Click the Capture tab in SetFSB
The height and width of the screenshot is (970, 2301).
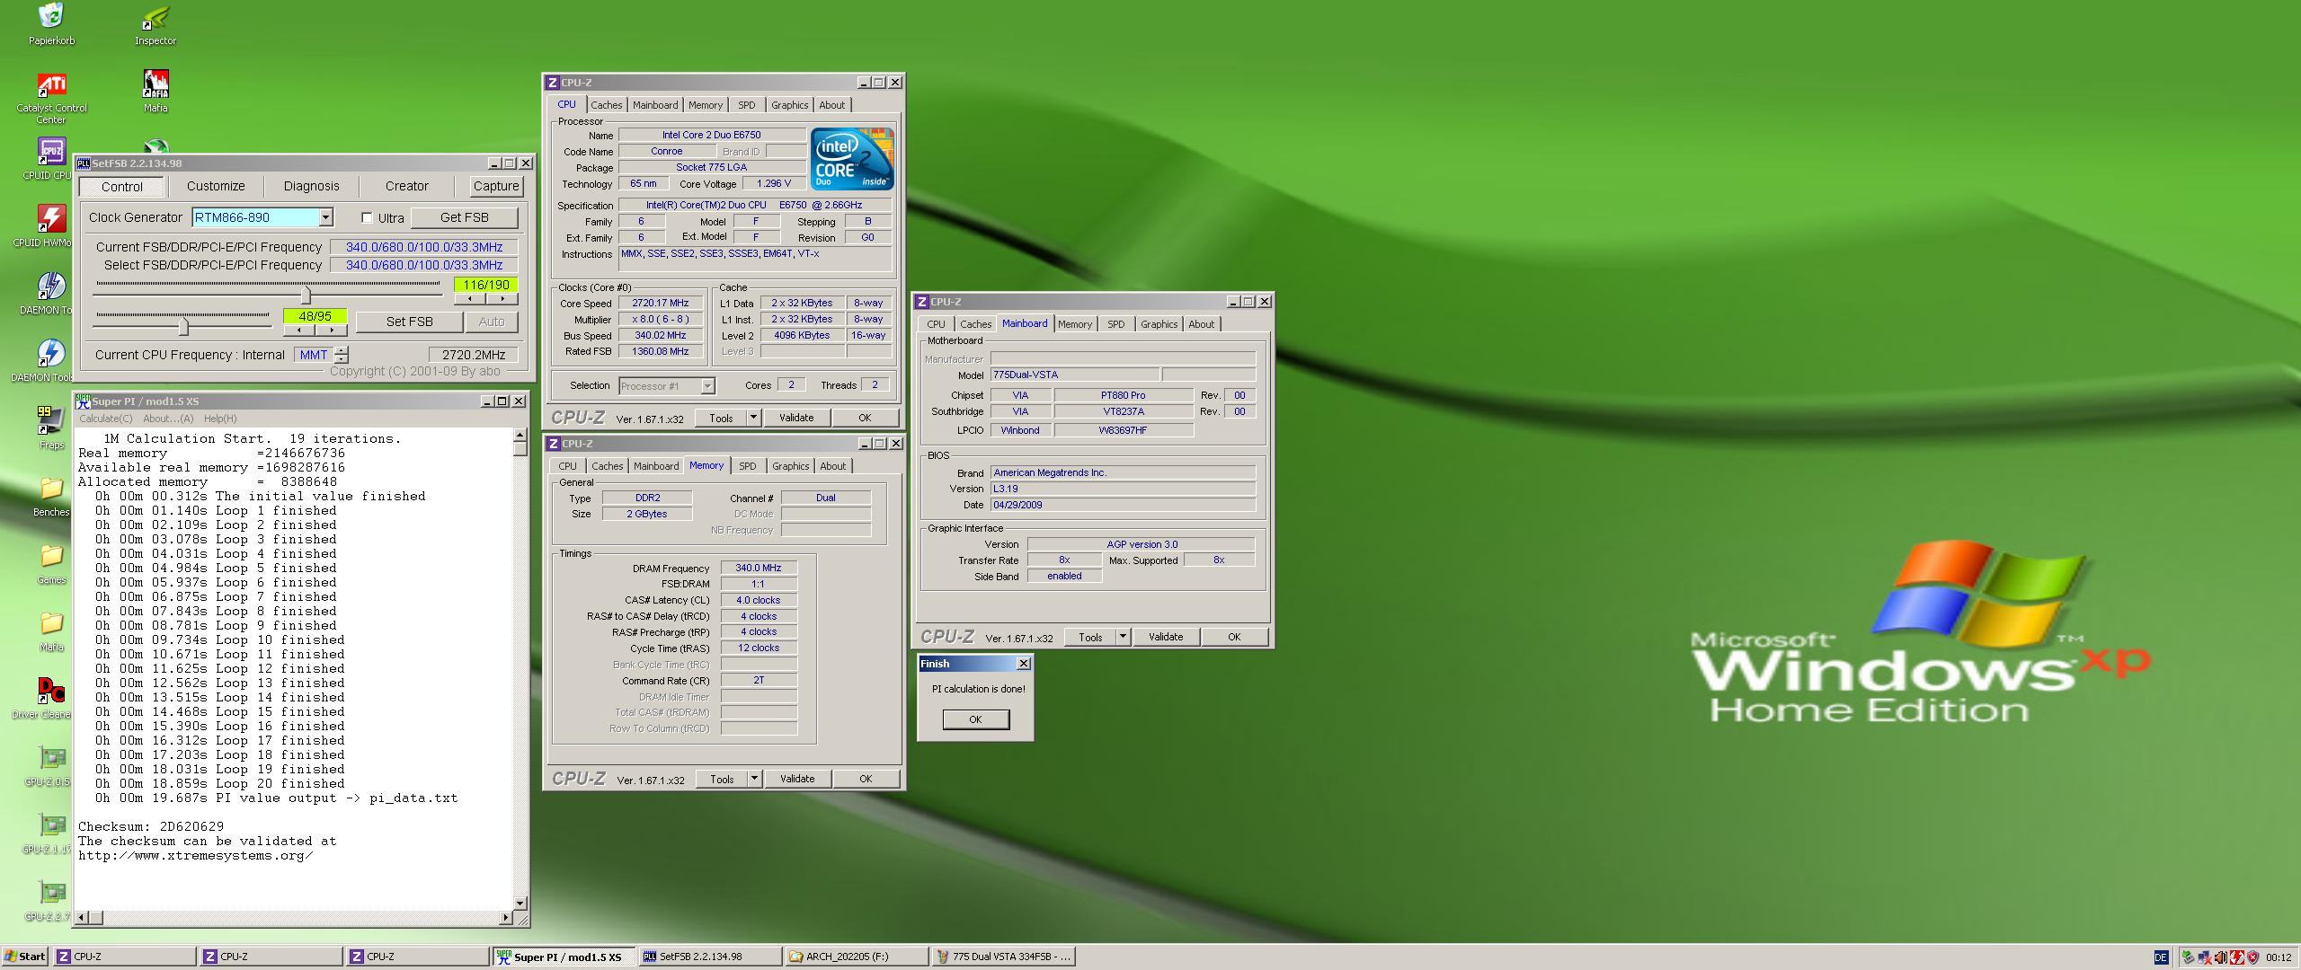pos(496,186)
